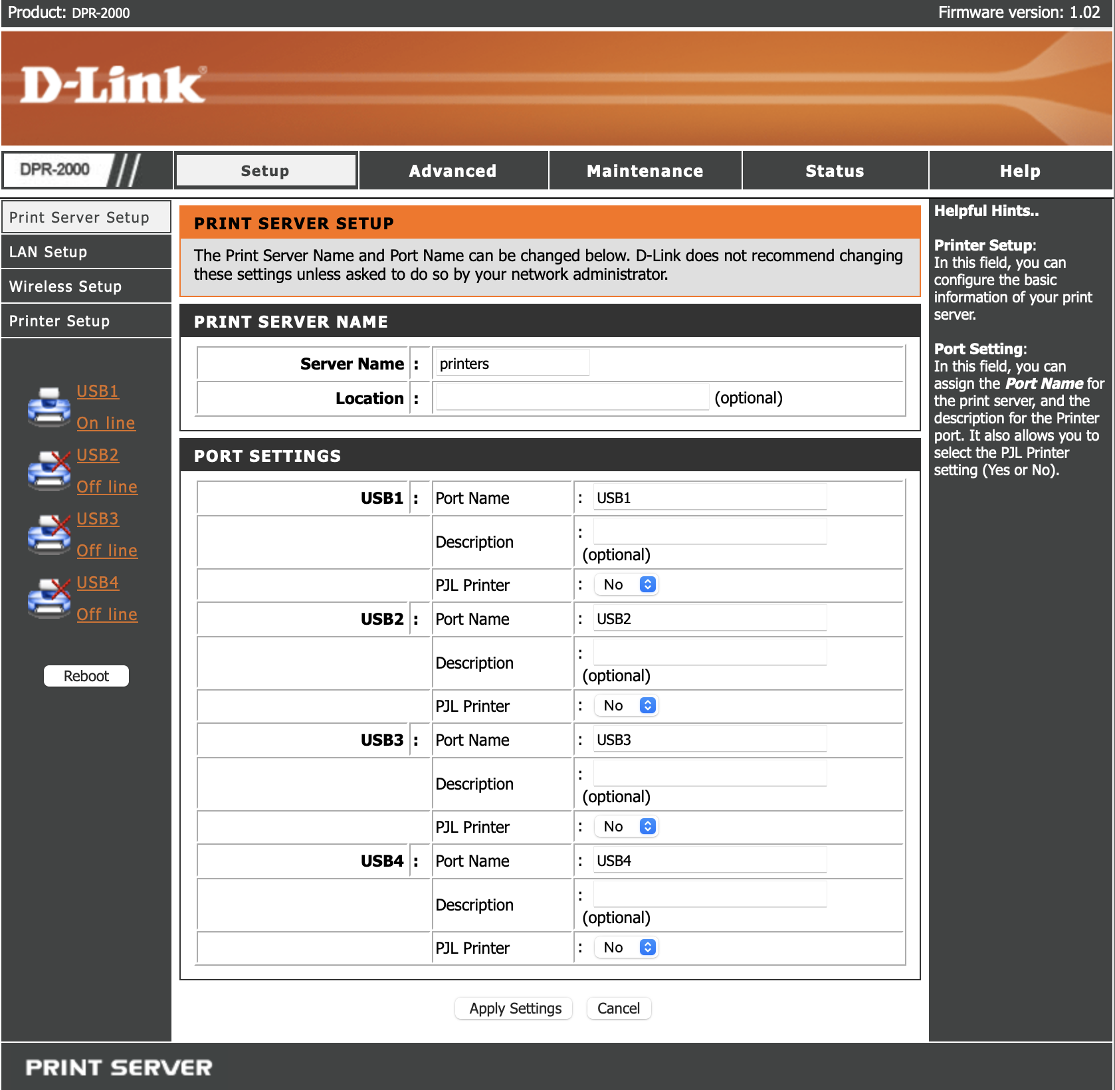Focus the USB3 Port Name field
1115x1090 pixels.
point(710,739)
